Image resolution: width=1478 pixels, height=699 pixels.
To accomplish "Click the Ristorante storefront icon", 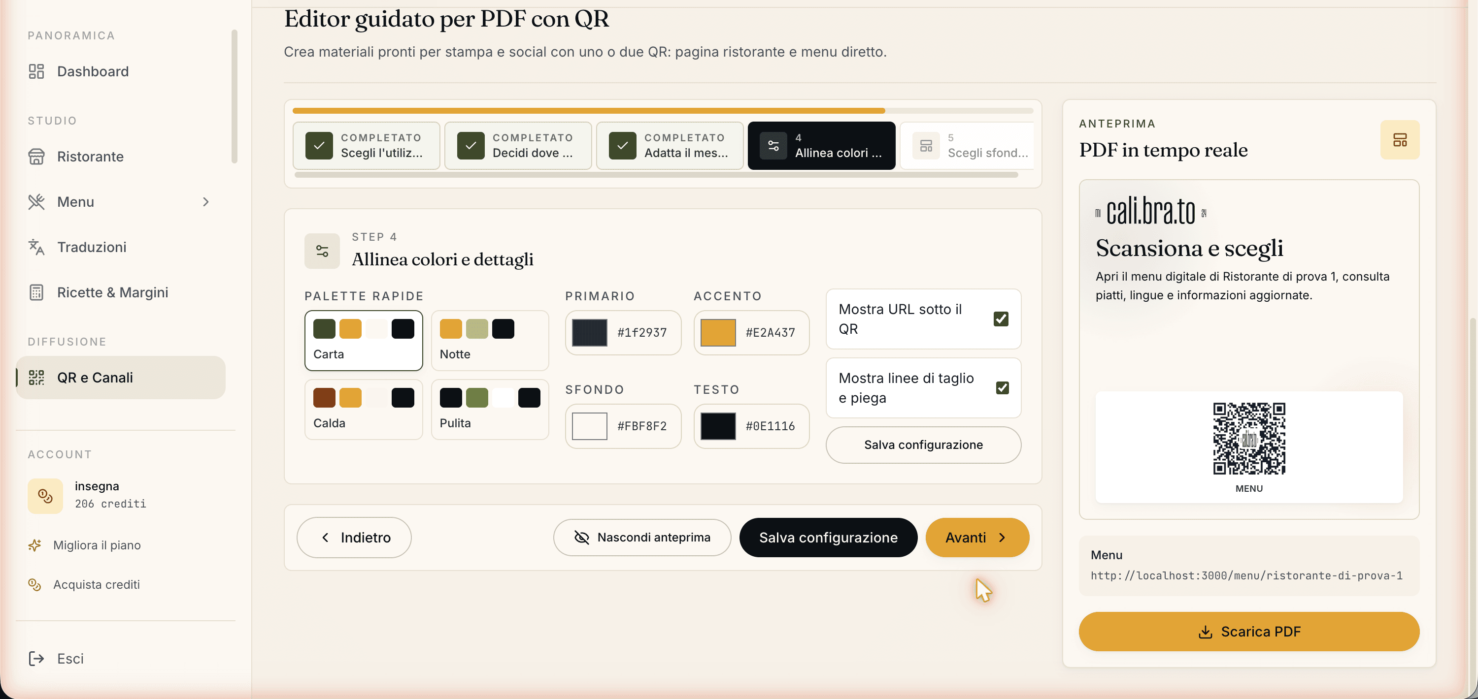I will click(x=36, y=157).
